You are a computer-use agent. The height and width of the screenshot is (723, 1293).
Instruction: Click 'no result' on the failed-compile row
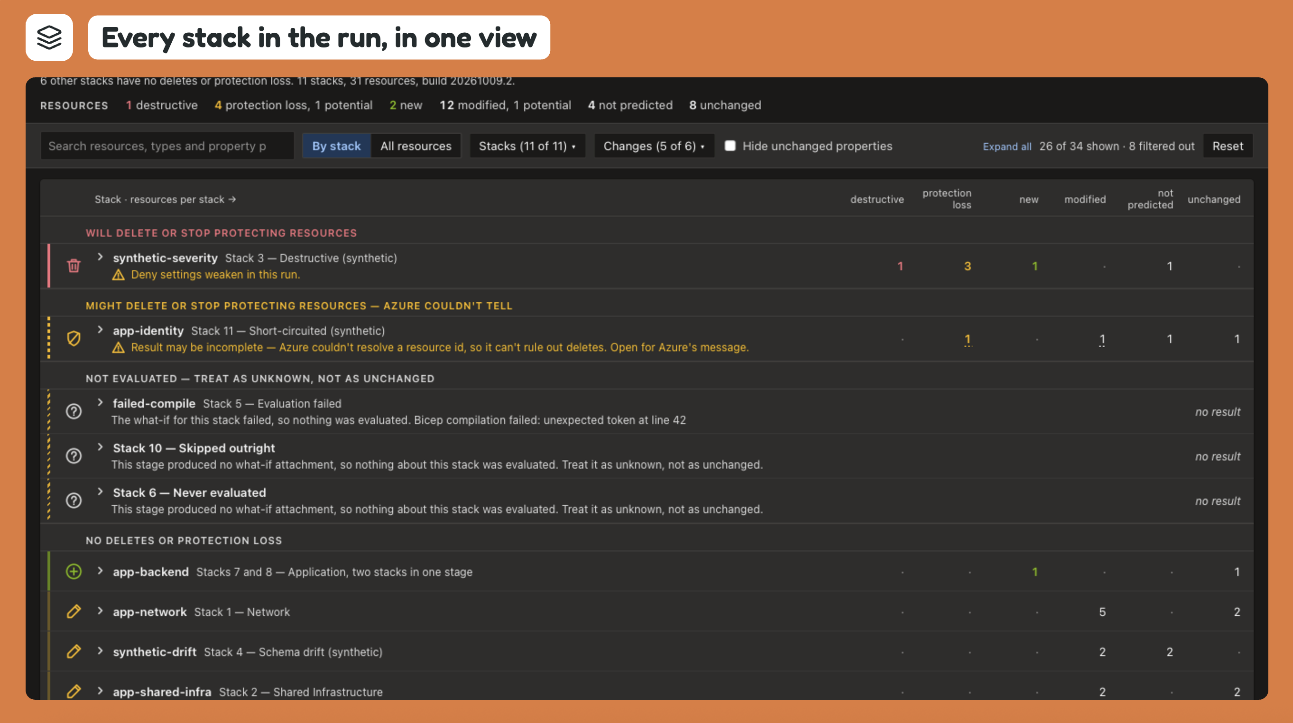coord(1217,412)
